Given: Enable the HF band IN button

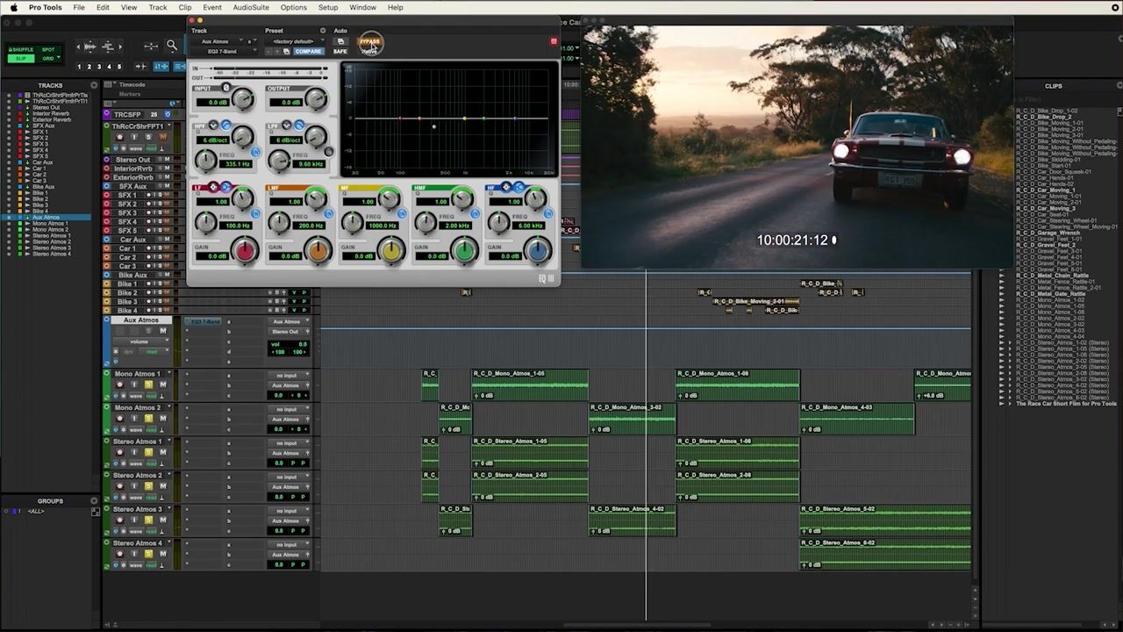Looking at the screenshot, I should point(549,212).
